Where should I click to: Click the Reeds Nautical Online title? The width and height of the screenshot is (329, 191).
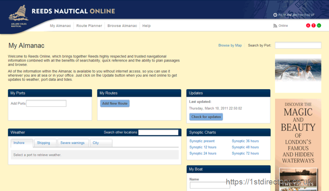[73, 11]
